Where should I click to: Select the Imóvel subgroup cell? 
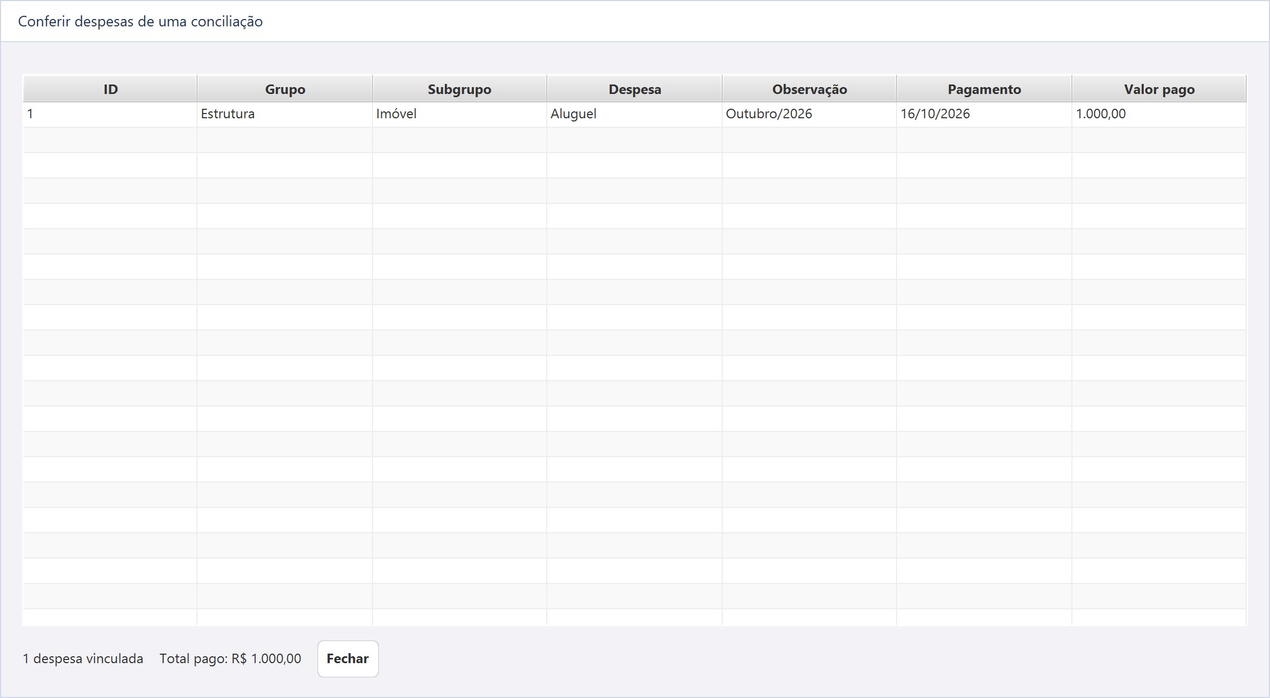click(460, 114)
